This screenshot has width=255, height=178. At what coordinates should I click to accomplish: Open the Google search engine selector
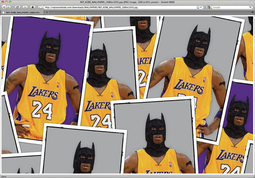click(209, 7)
